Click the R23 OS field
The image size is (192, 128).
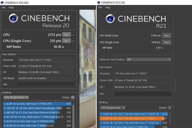[x=143, y=87]
